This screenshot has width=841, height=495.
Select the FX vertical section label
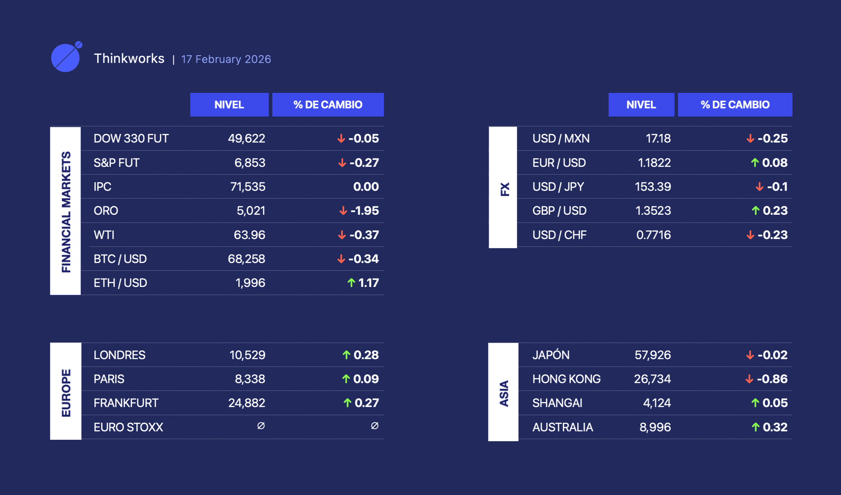[x=504, y=189]
